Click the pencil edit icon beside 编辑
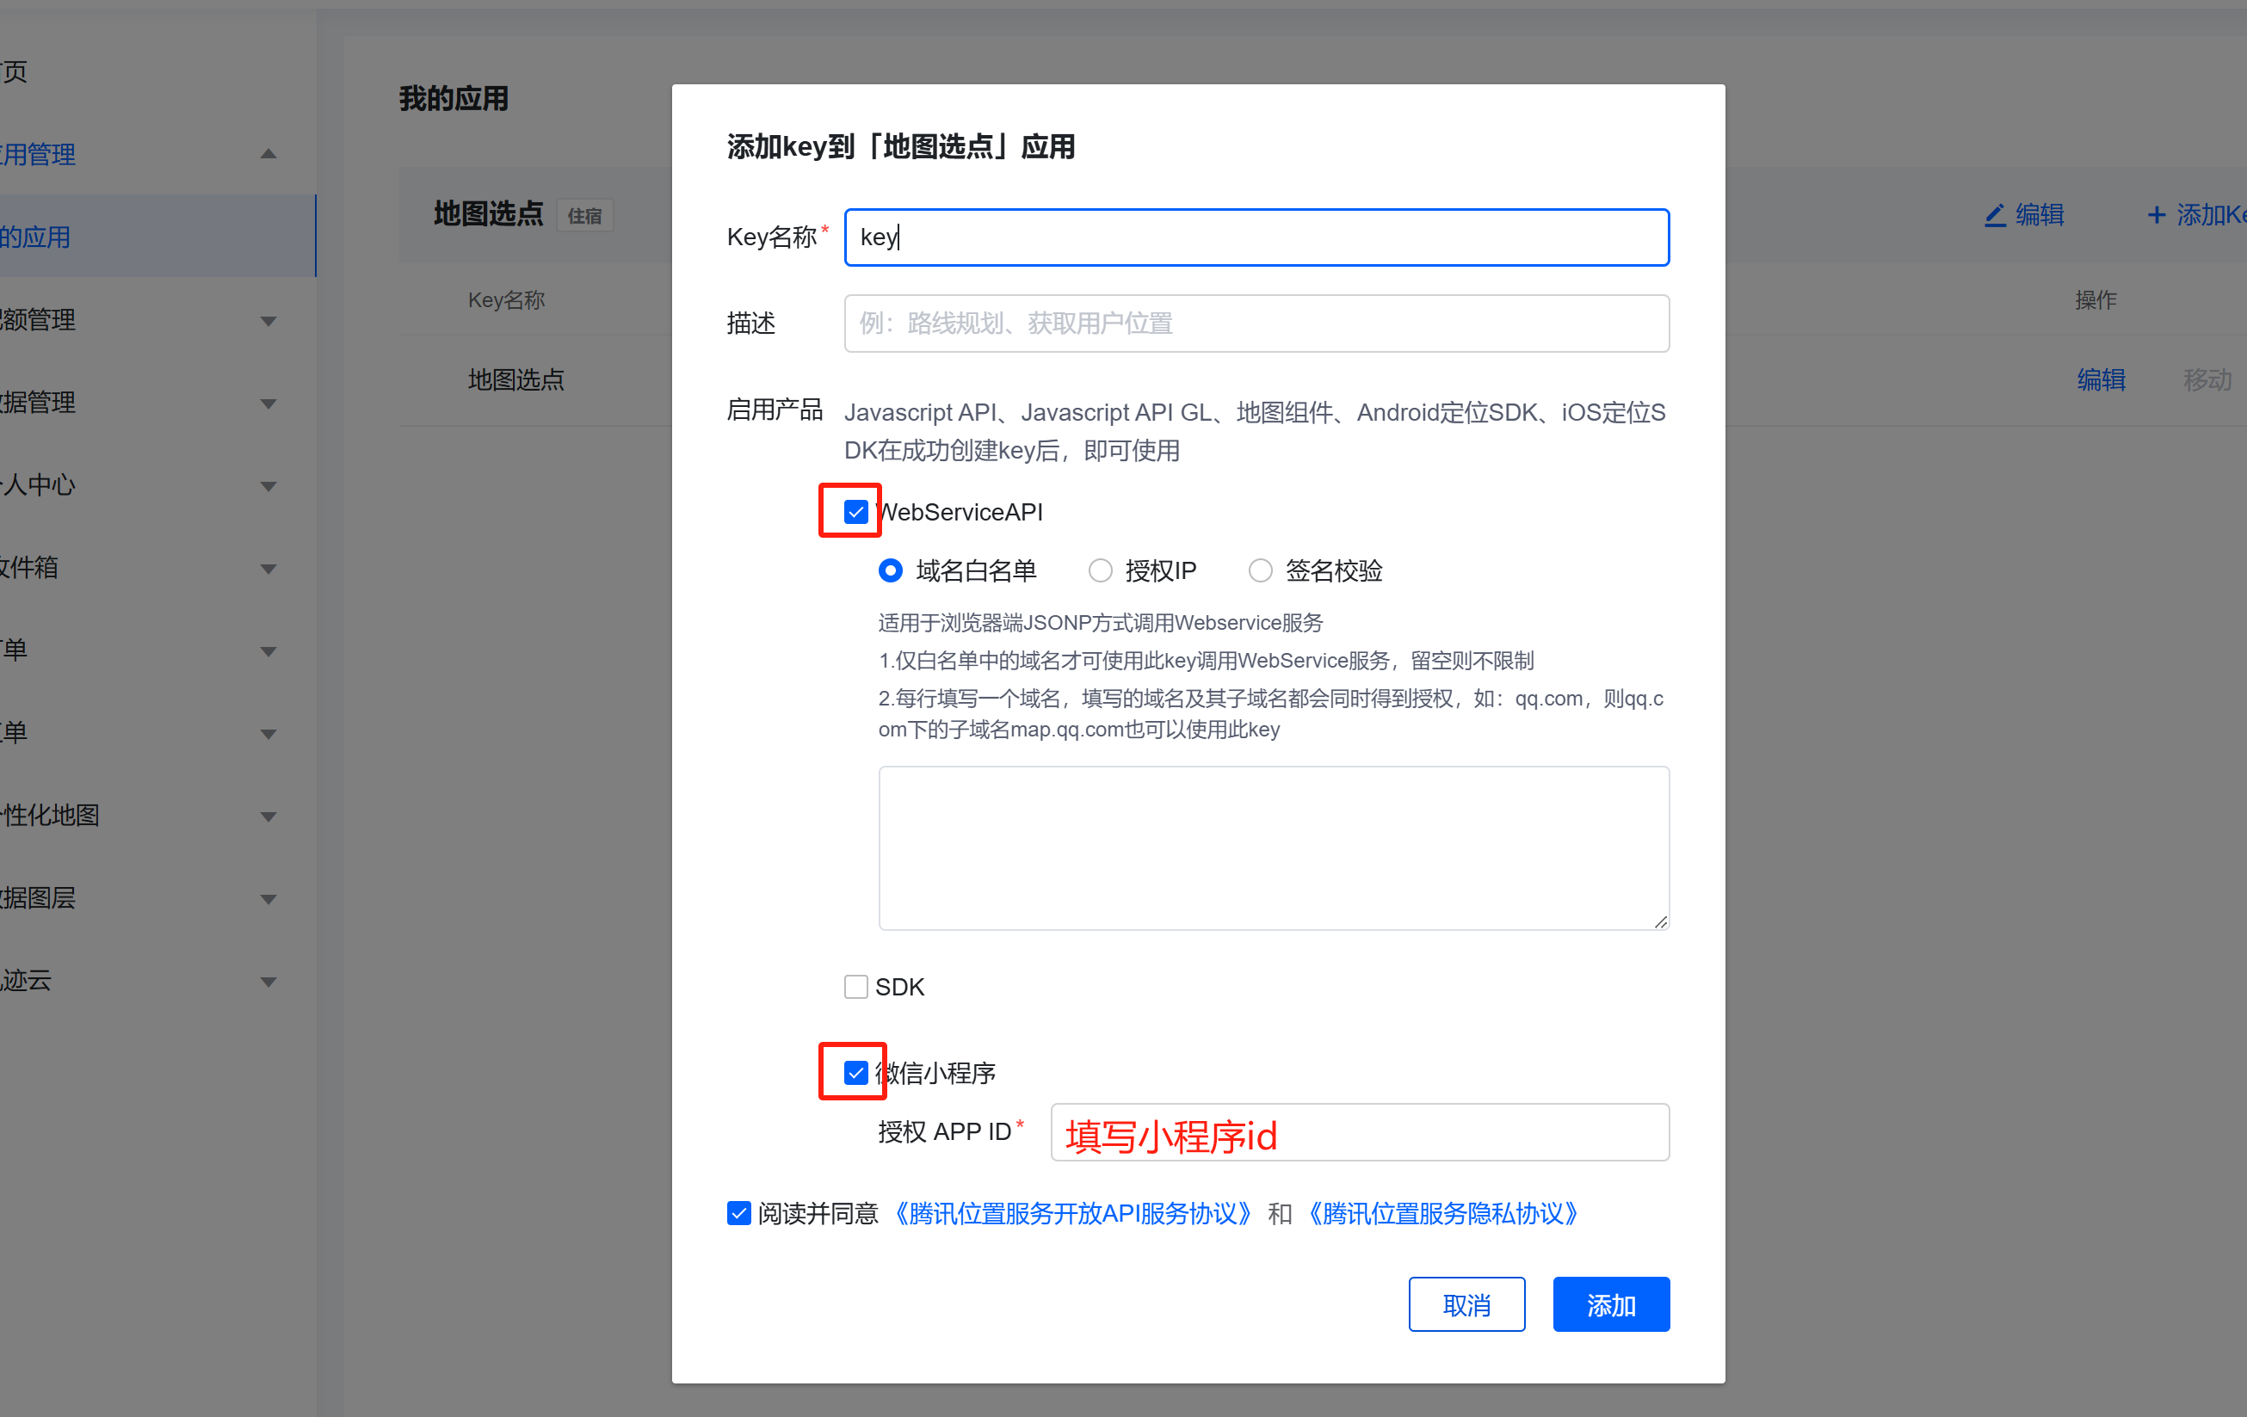 pos(1995,213)
